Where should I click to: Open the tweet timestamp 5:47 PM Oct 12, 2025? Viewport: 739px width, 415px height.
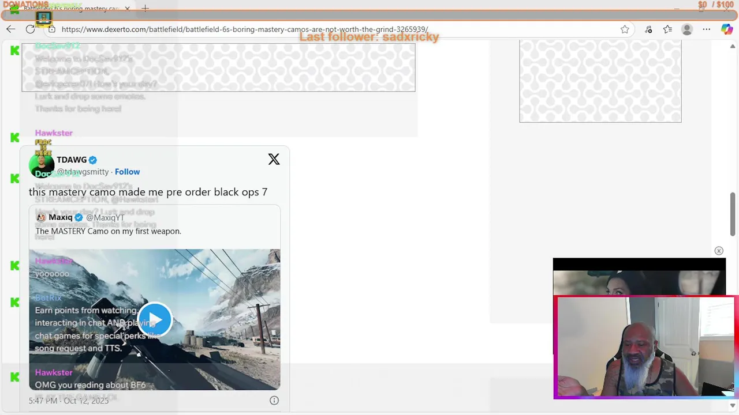pyautogui.click(x=69, y=401)
